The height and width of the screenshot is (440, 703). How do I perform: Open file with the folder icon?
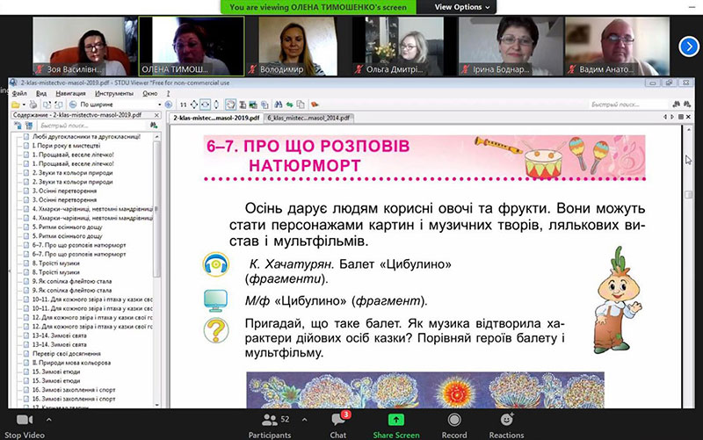15,105
